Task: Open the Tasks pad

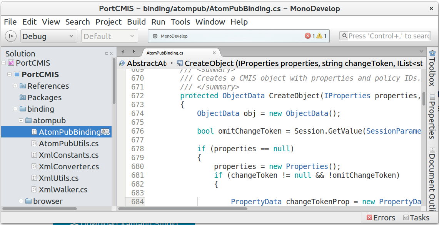Action: click(416, 217)
